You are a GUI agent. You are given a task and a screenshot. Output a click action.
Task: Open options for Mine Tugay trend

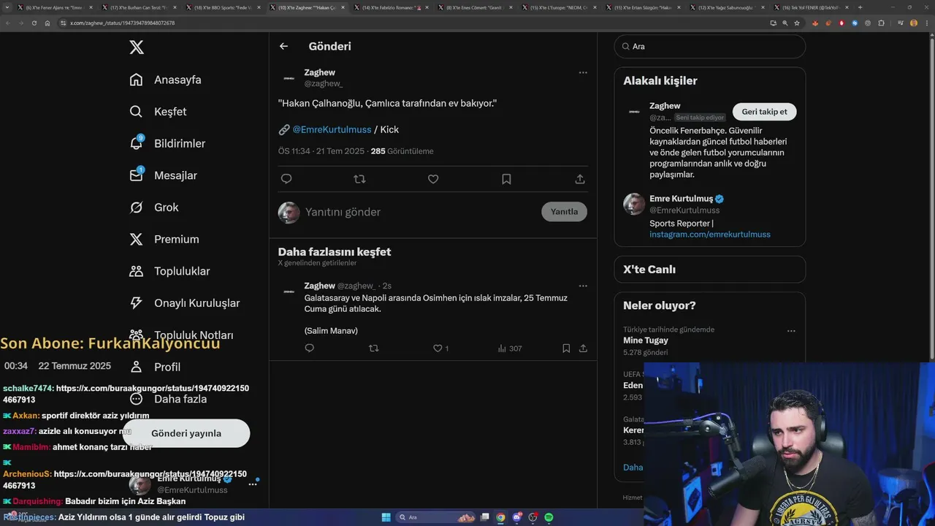(x=791, y=331)
